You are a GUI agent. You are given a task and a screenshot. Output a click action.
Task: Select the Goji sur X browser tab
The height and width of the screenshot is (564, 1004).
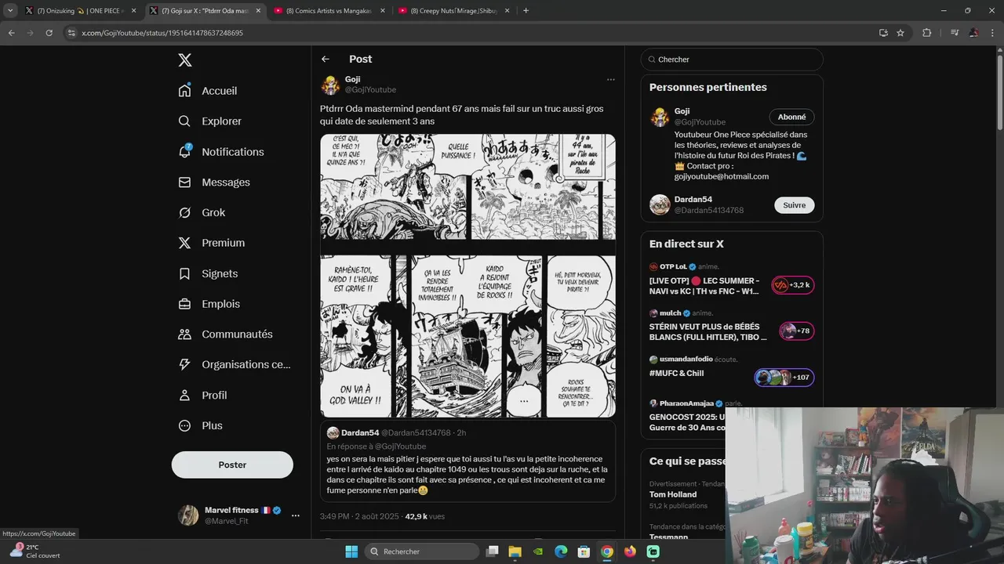[205, 10]
